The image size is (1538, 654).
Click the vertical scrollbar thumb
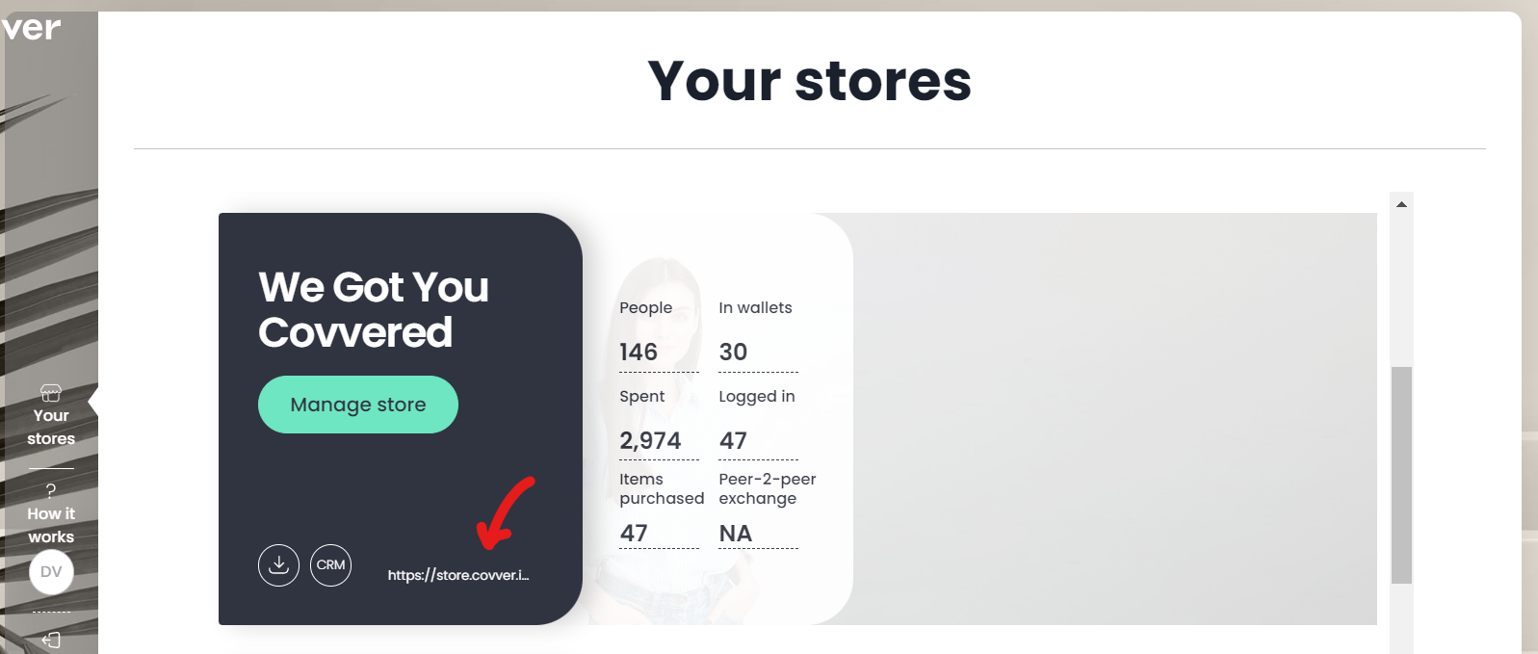(1402, 475)
